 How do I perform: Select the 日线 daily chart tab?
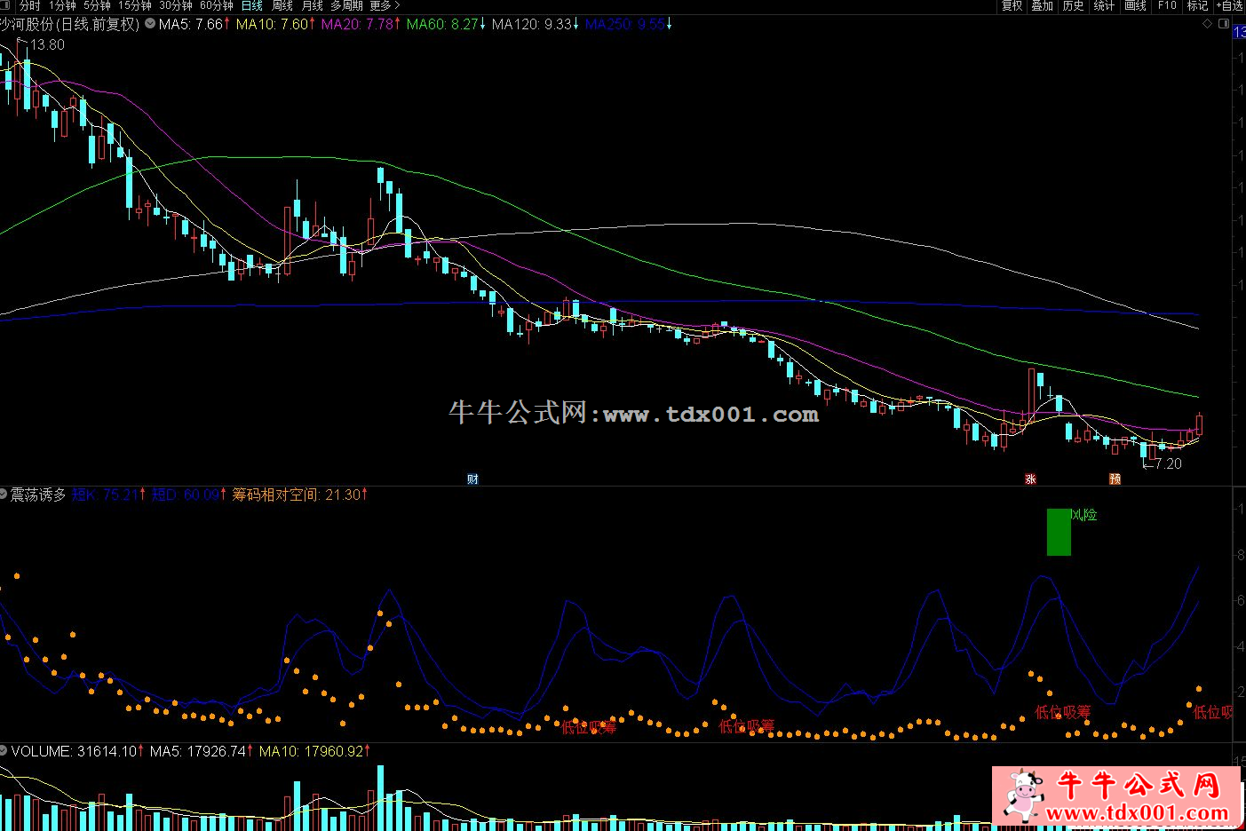coord(252,5)
